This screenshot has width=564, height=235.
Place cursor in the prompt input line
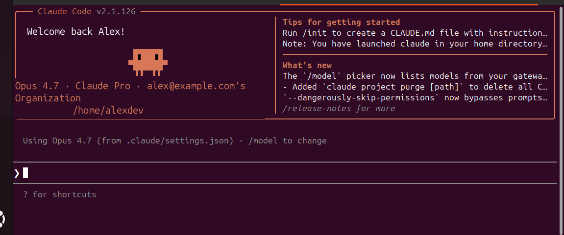click(285, 173)
